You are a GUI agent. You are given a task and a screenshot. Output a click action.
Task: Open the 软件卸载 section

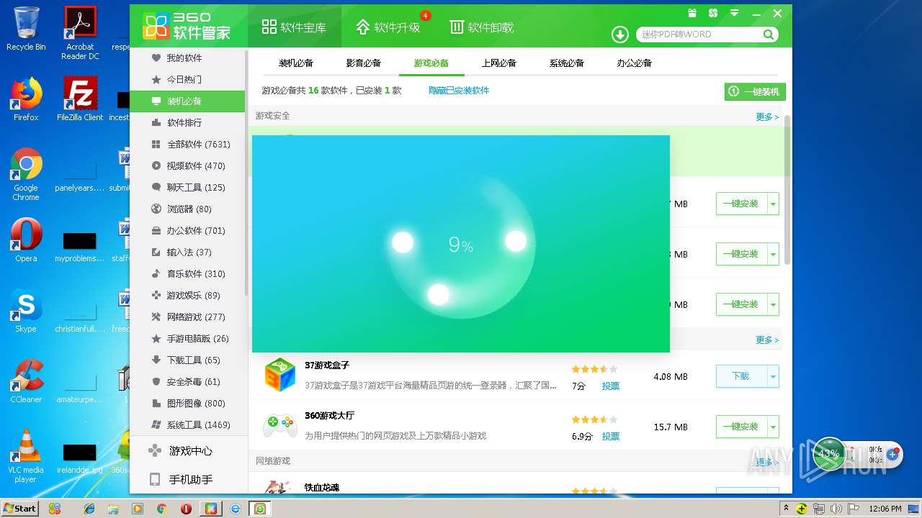[482, 27]
